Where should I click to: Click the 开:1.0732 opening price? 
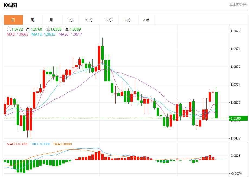(15, 29)
